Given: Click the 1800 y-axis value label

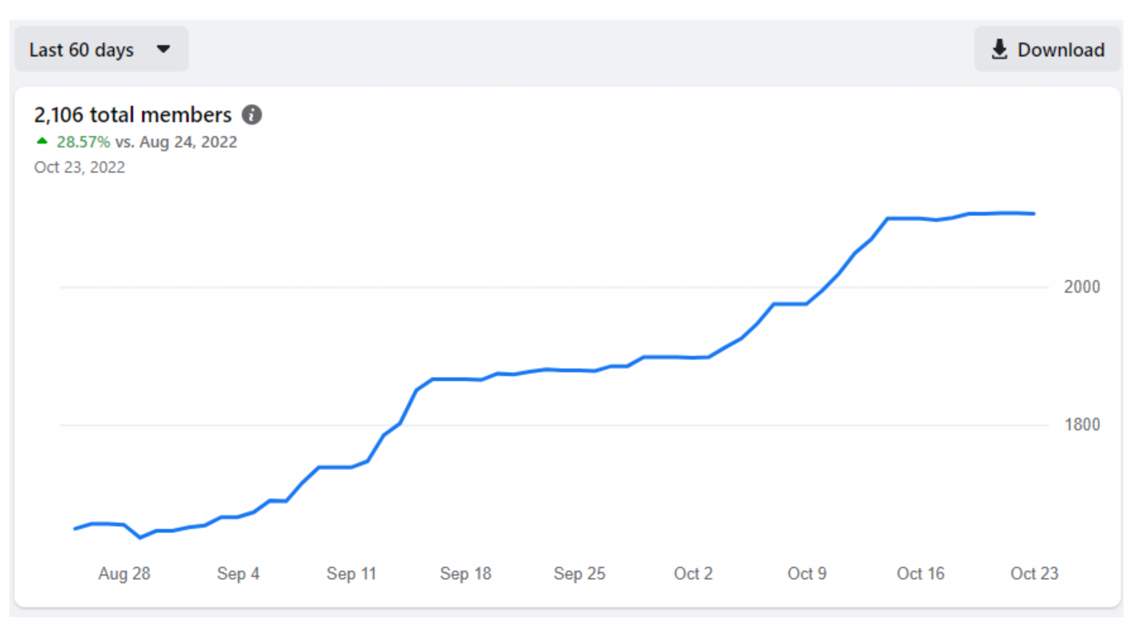Looking at the screenshot, I should 1082,425.
